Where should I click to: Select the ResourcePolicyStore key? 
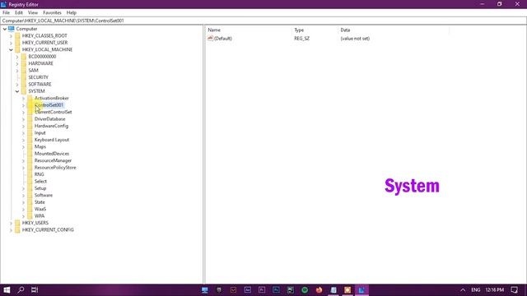(x=55, y=168)
